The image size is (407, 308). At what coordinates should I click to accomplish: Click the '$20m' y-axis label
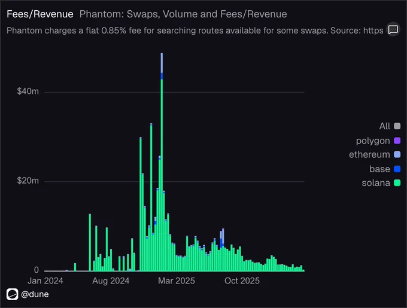[28, 181]
